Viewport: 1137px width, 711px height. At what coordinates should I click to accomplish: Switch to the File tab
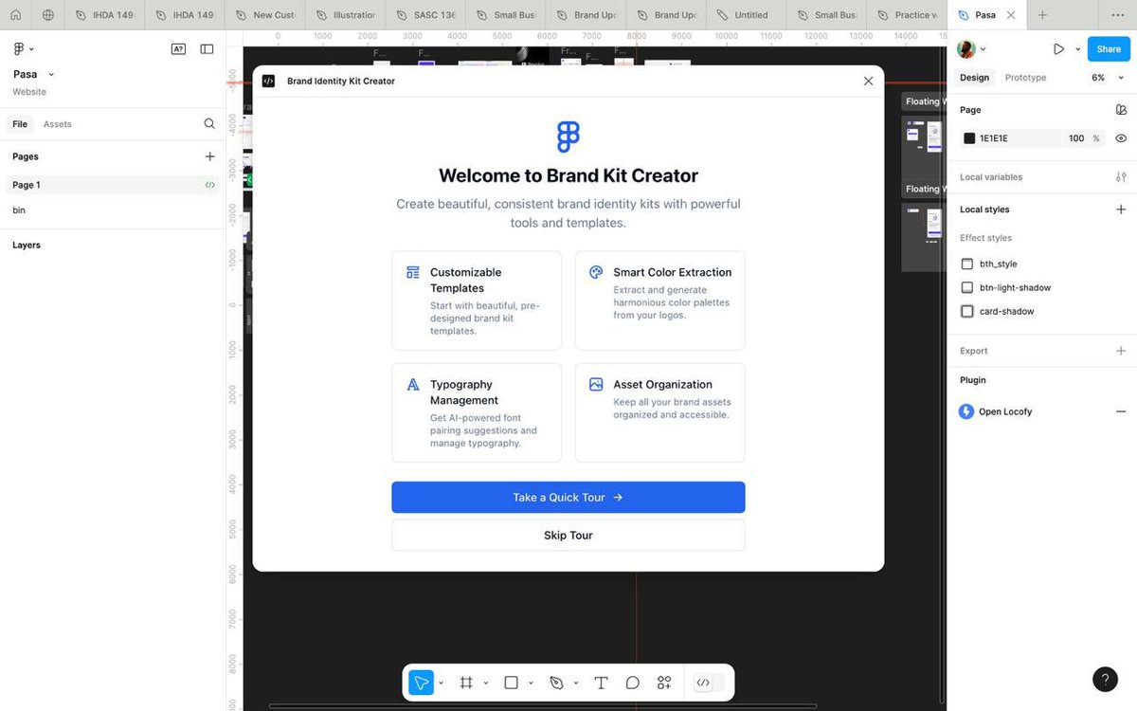(x=20, y=124)
